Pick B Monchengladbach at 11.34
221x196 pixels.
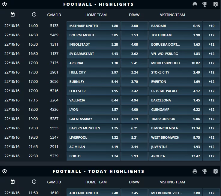175,128
